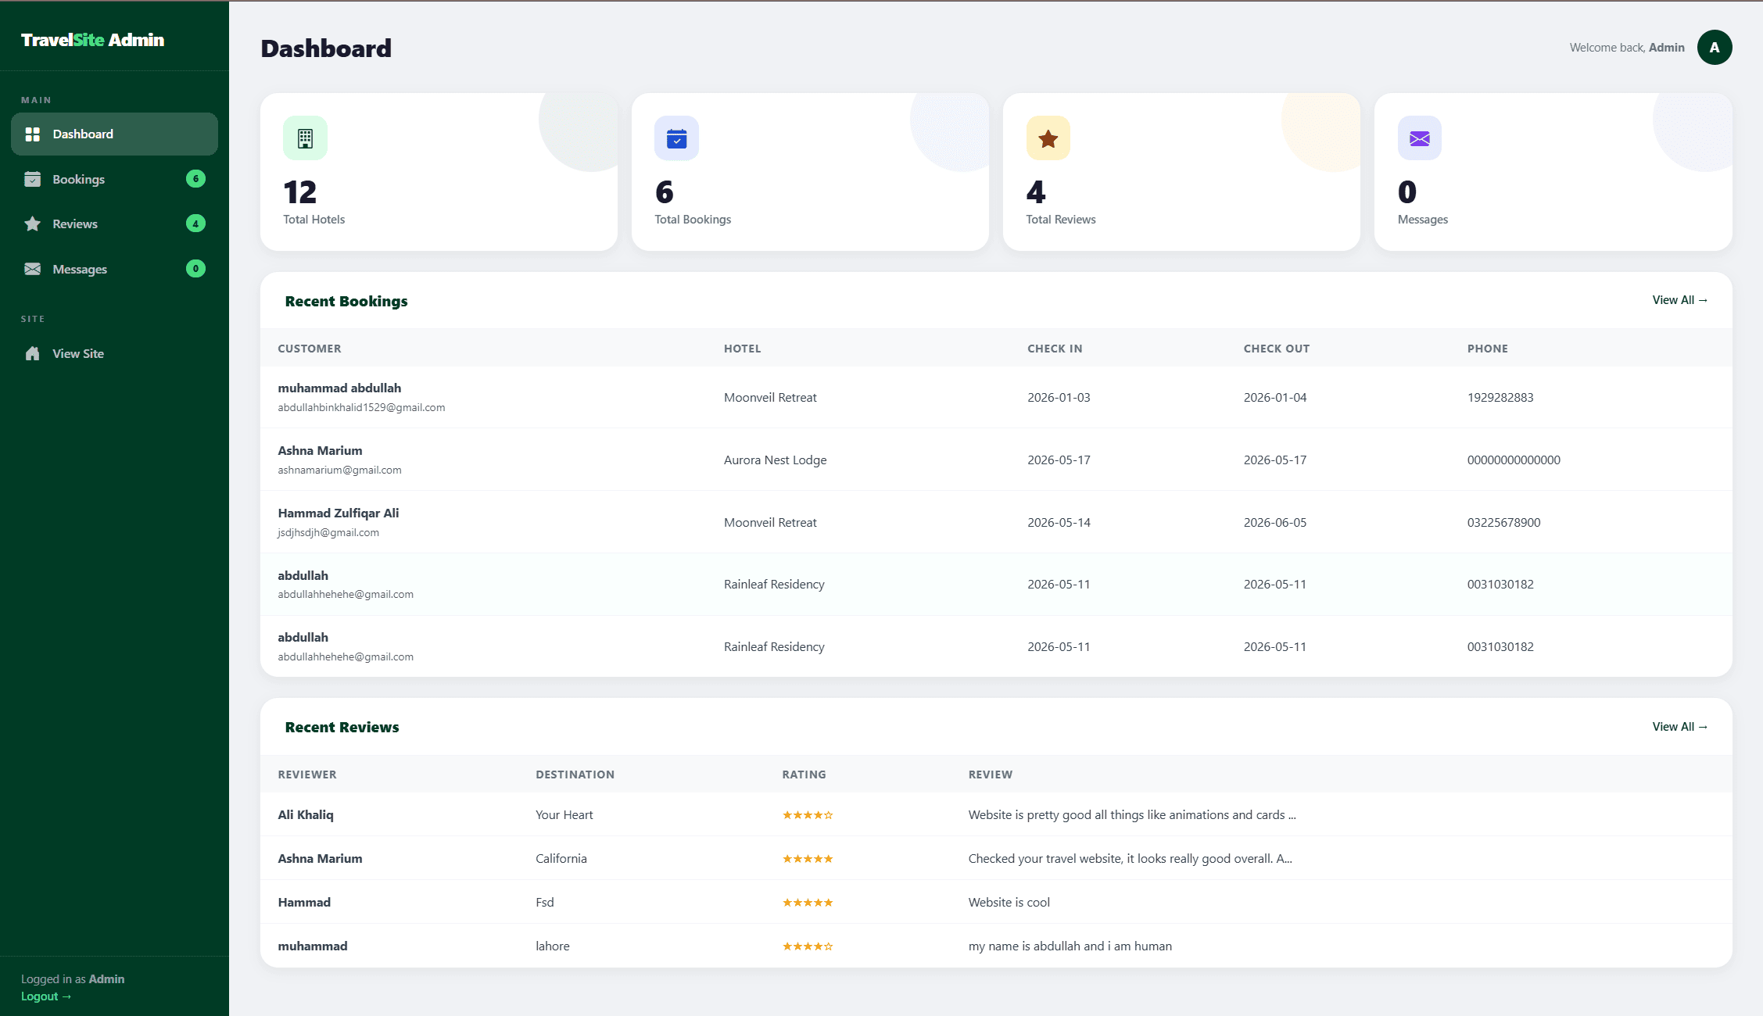Open the Total Reviews stat card

click(x=1181, y=172)
